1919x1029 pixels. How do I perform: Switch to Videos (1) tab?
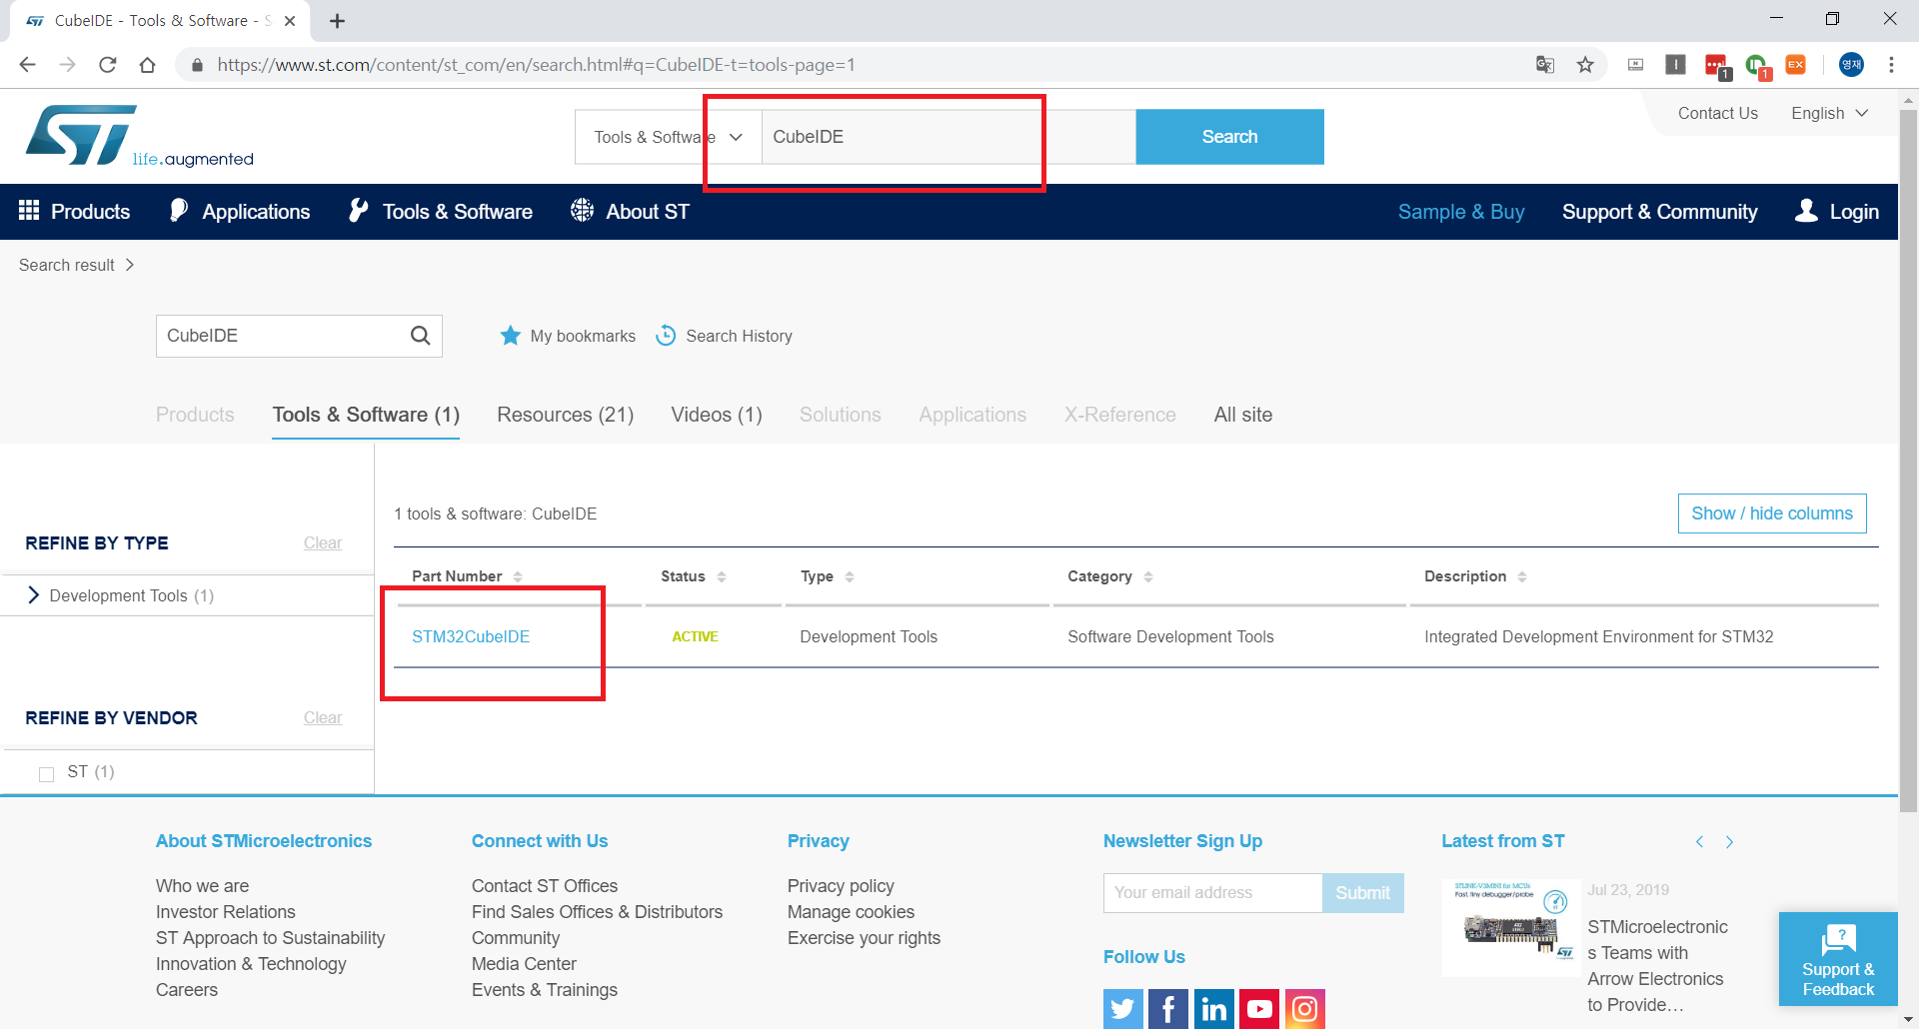(717, 415)
